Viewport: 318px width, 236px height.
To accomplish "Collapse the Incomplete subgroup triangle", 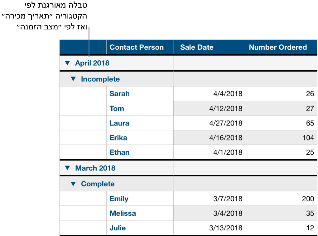I will [x=73, y=79].
